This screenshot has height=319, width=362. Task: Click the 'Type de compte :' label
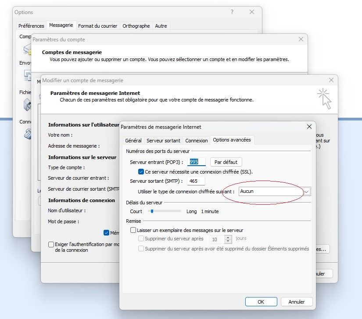tap(66, 167)
